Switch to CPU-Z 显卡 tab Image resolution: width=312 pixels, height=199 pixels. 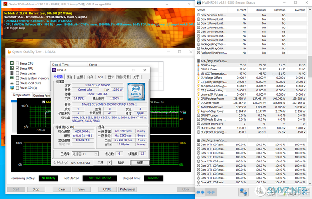coord(111,77)
